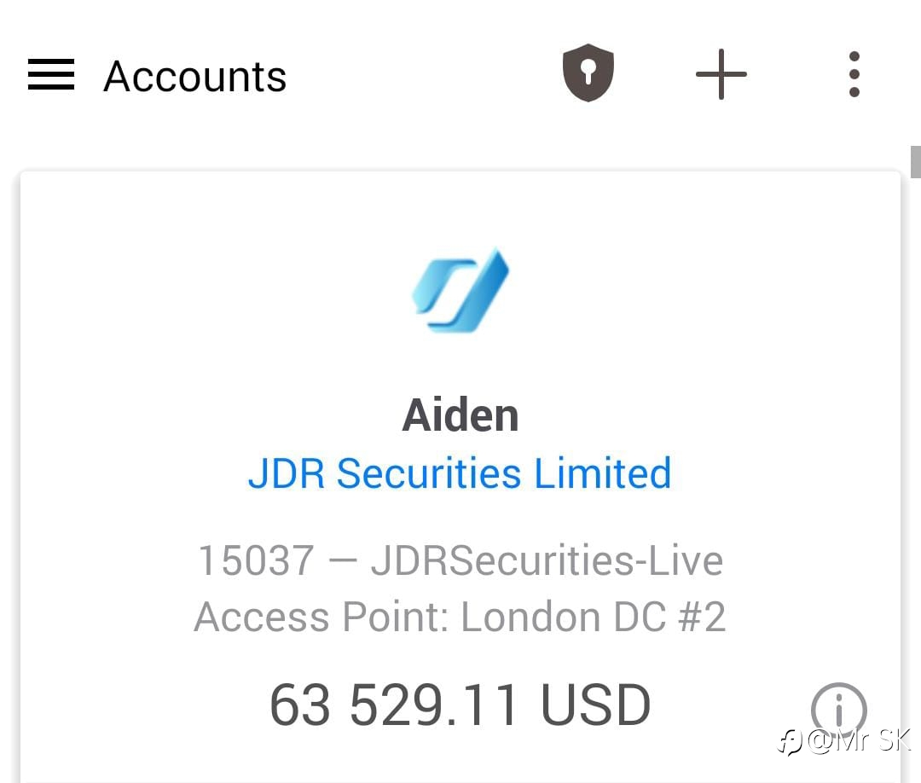This screenshot has height=783, width=921.
Task: Open the hamburger navigation menu
Action: point(51,74)
